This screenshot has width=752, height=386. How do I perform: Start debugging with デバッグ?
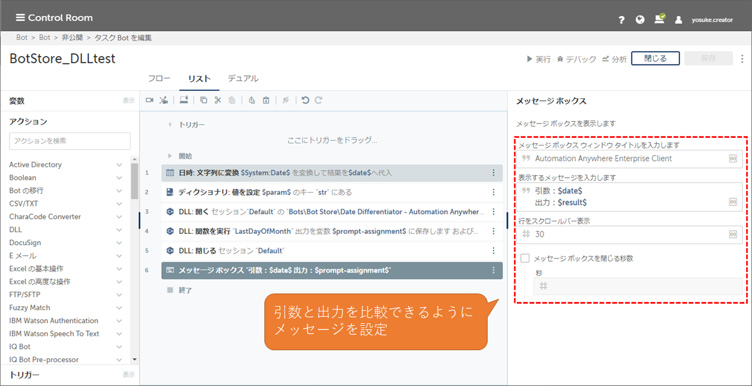point(577,59)
